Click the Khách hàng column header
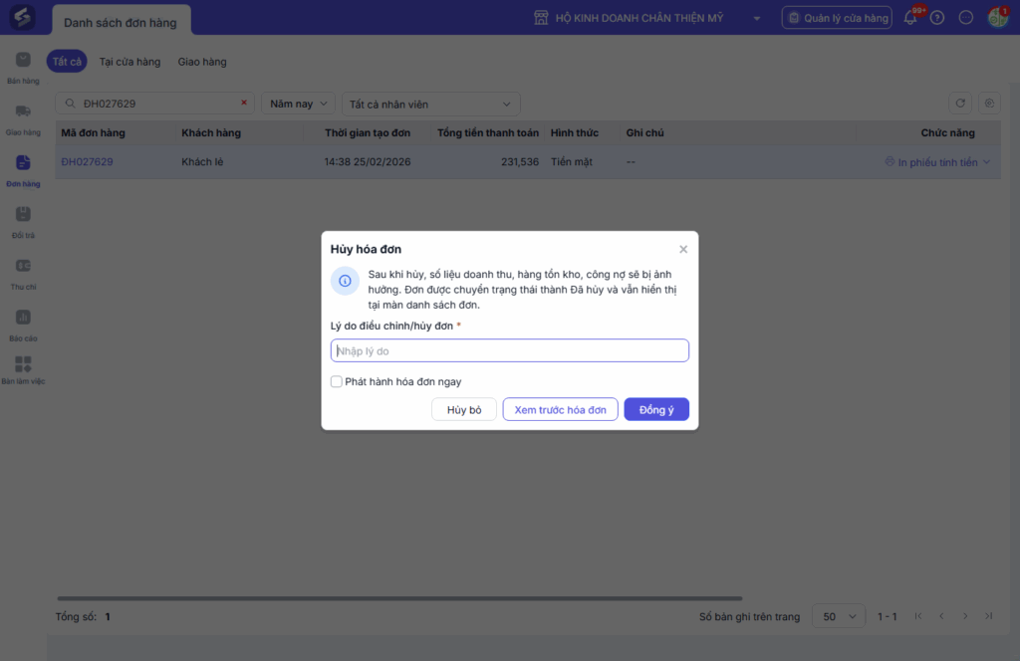 coord(211,132)
